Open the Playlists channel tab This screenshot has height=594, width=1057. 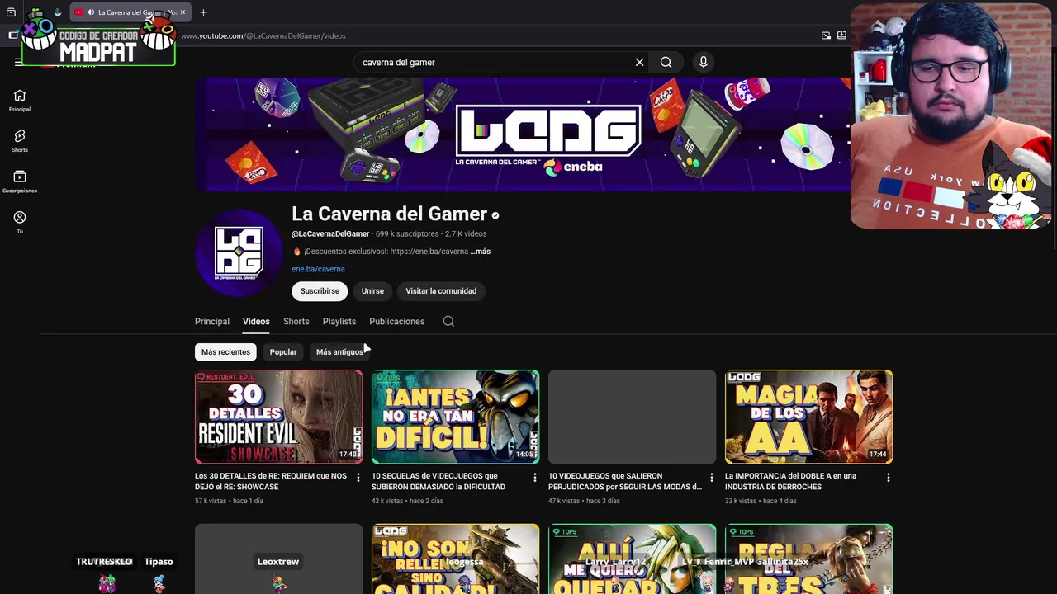pyautogui.click(x=339, y=322)
